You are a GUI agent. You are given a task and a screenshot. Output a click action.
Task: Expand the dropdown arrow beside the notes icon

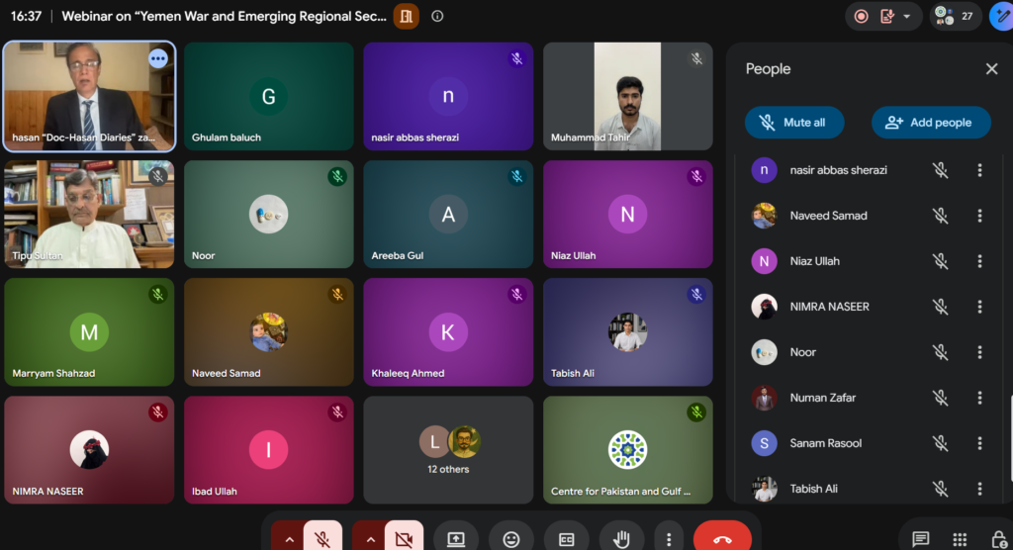tap(907, 16)
